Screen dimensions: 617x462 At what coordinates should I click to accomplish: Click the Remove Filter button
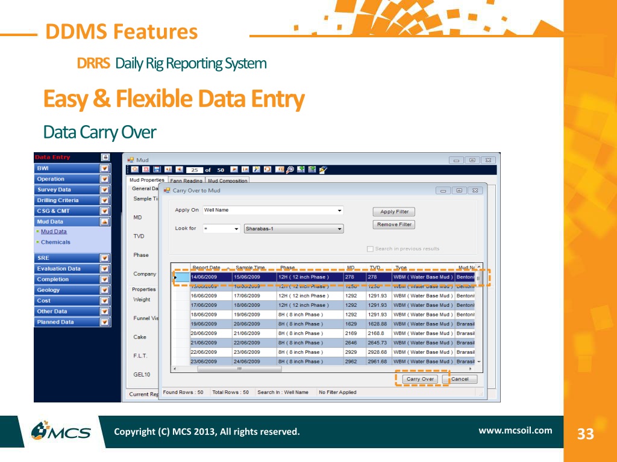[x=394, y=225]
